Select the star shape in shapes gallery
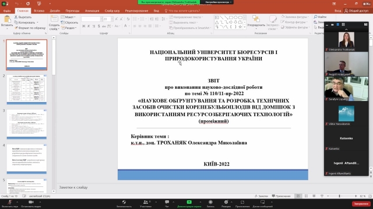The height and width of the screenshot is (209, 373). pyautogui.click(x=240, y=27)
